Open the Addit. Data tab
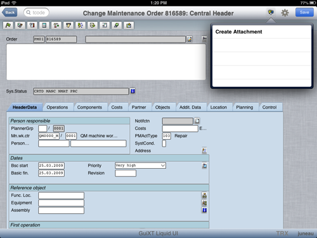 190,107
